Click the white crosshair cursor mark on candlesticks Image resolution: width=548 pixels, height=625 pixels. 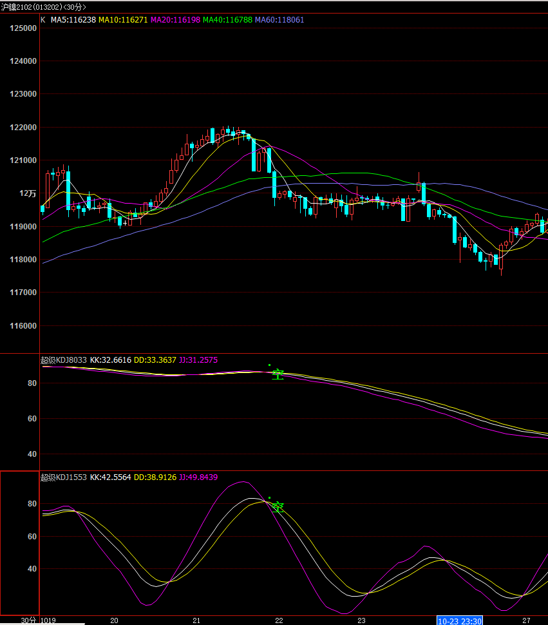click(125, 223)
